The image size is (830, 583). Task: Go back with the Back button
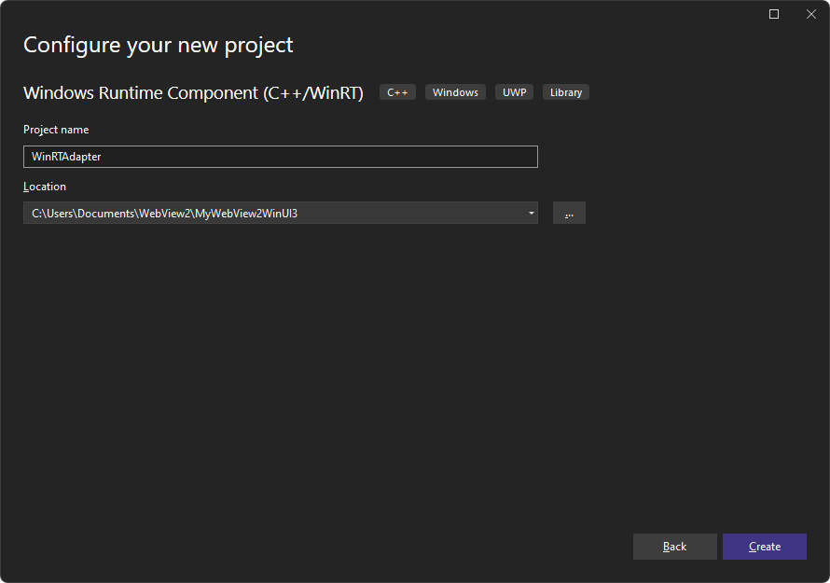pyautogui.click(x=674, y=547)
